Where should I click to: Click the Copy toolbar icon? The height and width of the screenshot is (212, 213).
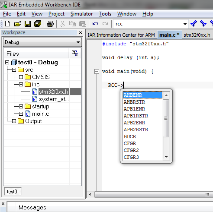coord(72,24)
